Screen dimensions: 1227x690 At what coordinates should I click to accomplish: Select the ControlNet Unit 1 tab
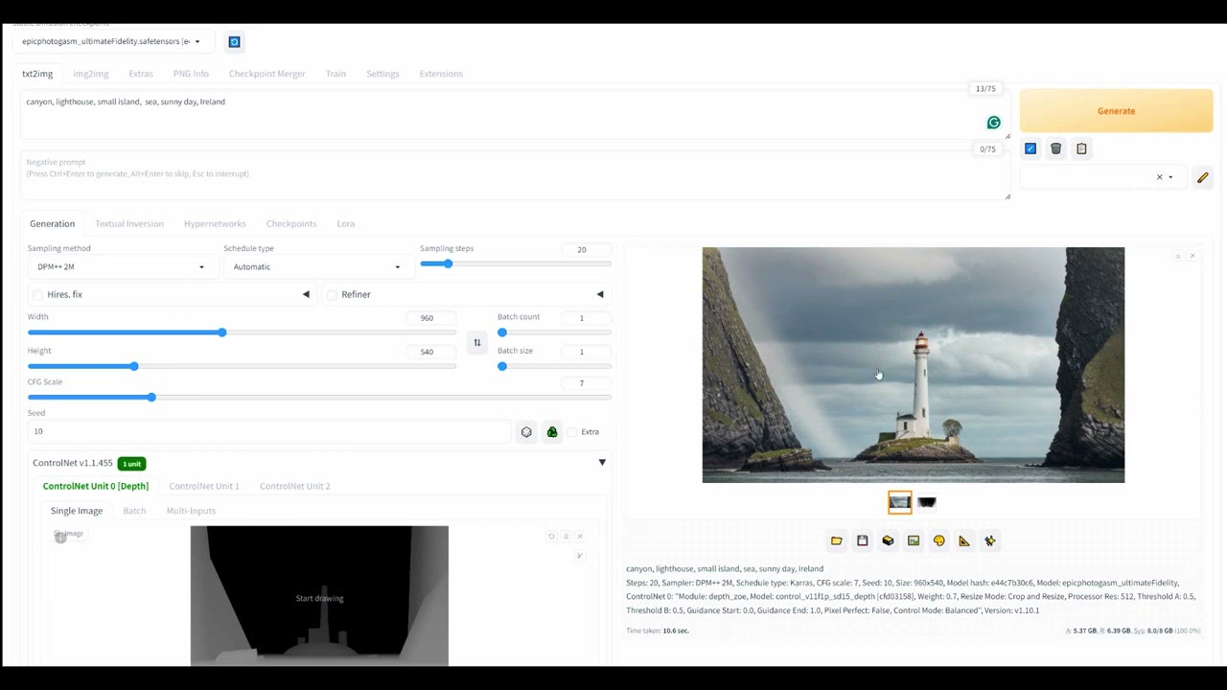tap(204, 486)
